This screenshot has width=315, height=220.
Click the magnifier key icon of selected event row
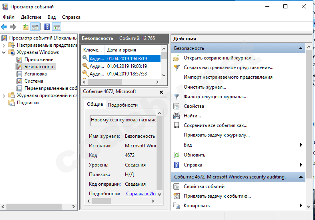click(x=85, y=58)
